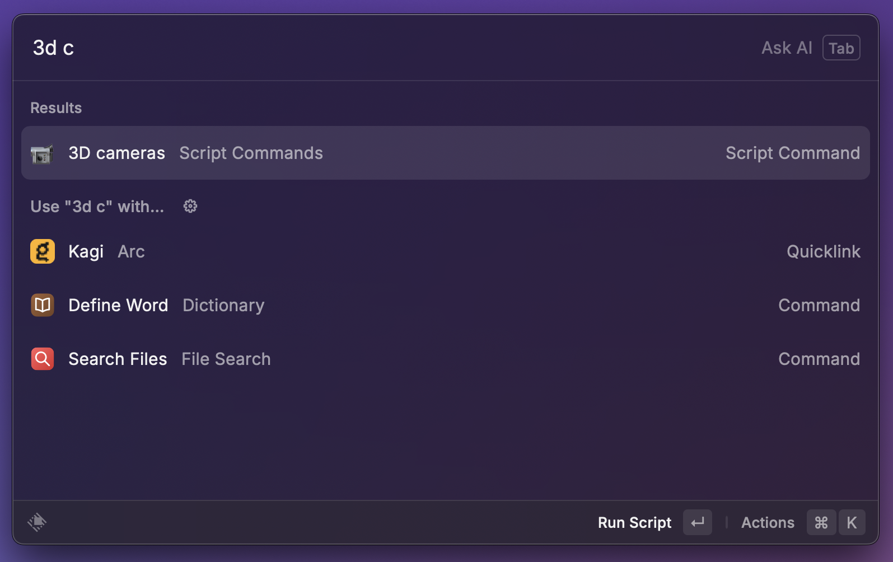
Task: Choose the Search Files command
Action: [x=118, y=359]
